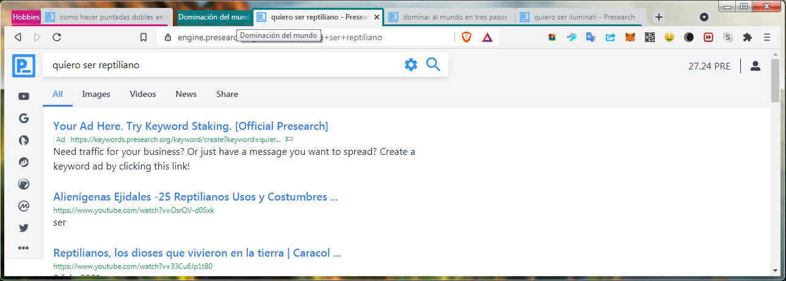
Task: Click the site lock icon in address bar
Action: pyautogui.click(x=167, y=37)
